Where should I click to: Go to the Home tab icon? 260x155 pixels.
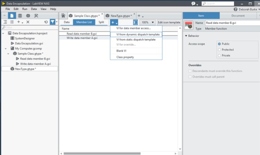[63, 16]
